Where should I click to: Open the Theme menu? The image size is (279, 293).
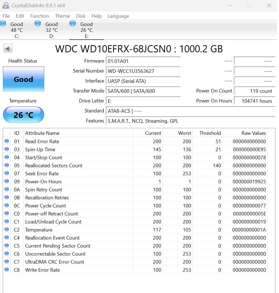click(x=62, y=16)
